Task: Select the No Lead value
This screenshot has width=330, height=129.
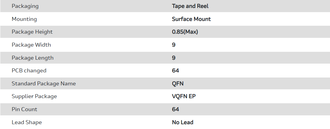Action: [183, 122]
